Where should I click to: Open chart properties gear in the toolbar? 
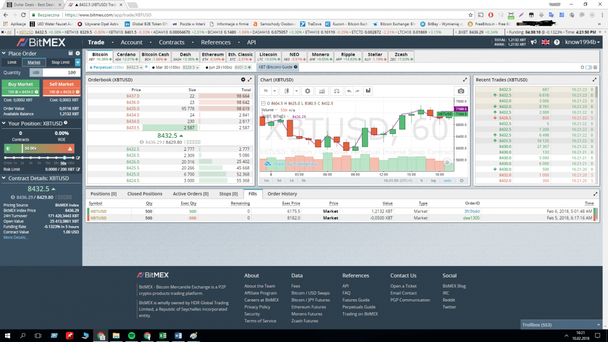[x=307, y=91]
